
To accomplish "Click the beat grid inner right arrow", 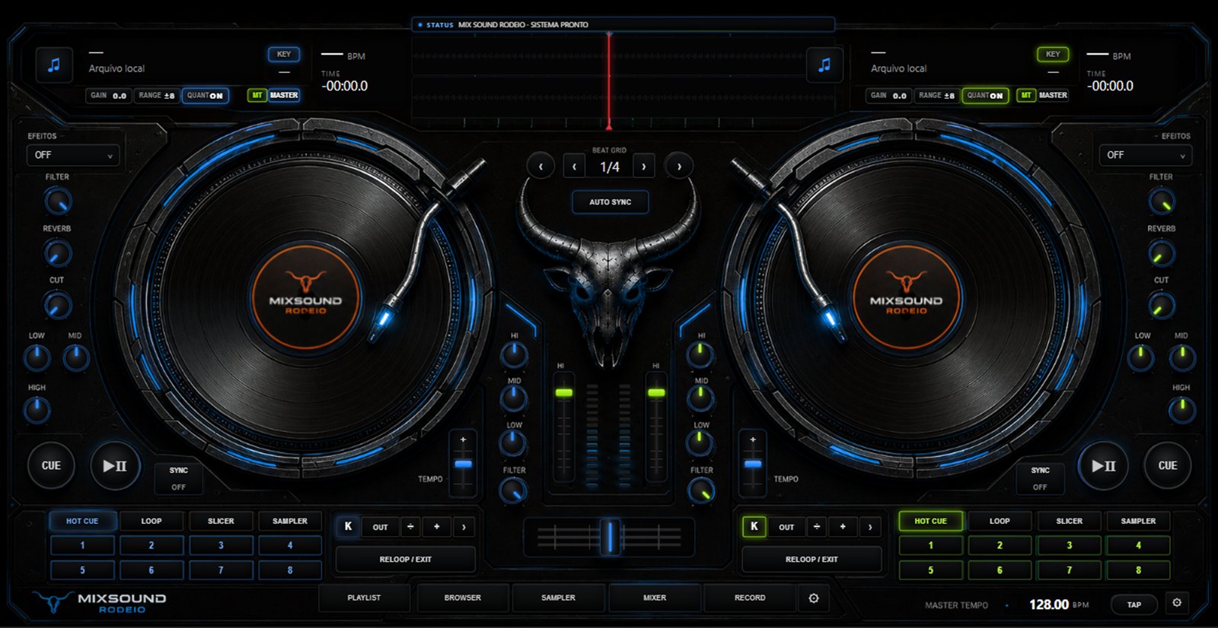I will pyautogui.click(x=644, y=166).
